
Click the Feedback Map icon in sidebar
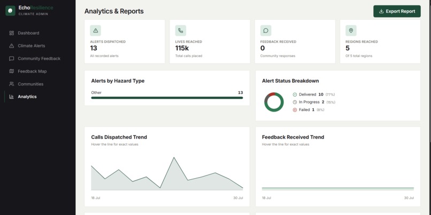12,71
